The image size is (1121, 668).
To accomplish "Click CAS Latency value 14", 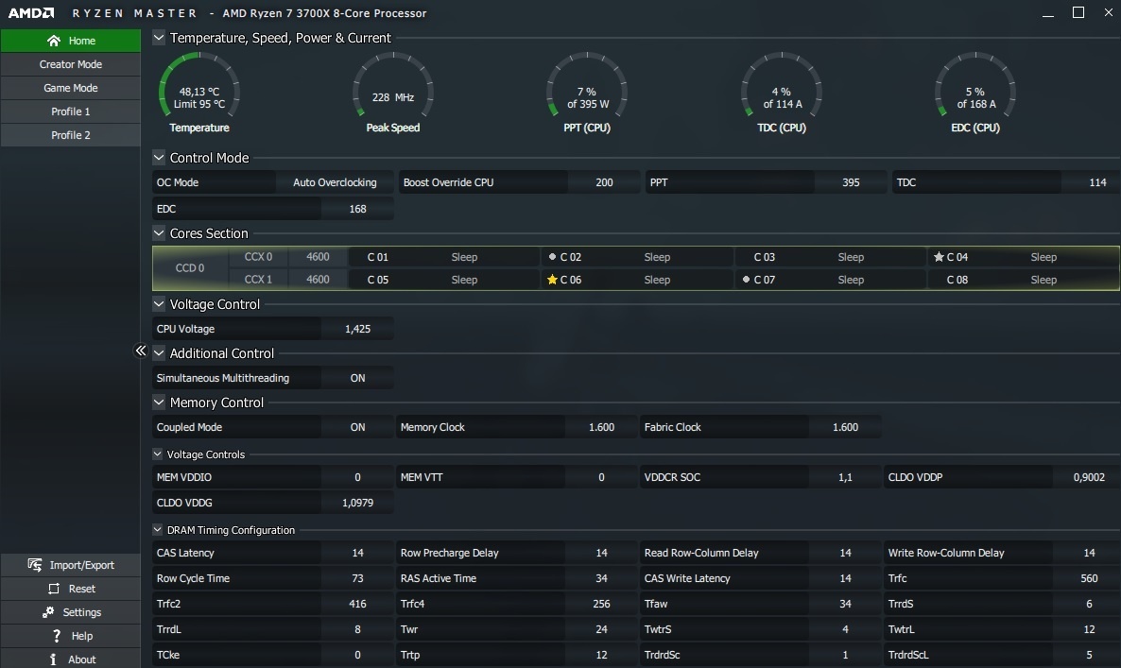I will point(357,553).
